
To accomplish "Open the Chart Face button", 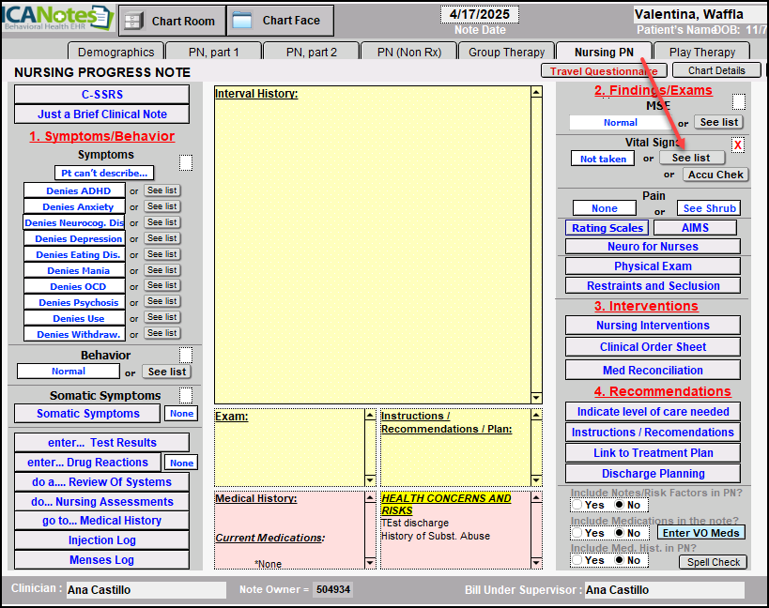I will coord(280,20).
